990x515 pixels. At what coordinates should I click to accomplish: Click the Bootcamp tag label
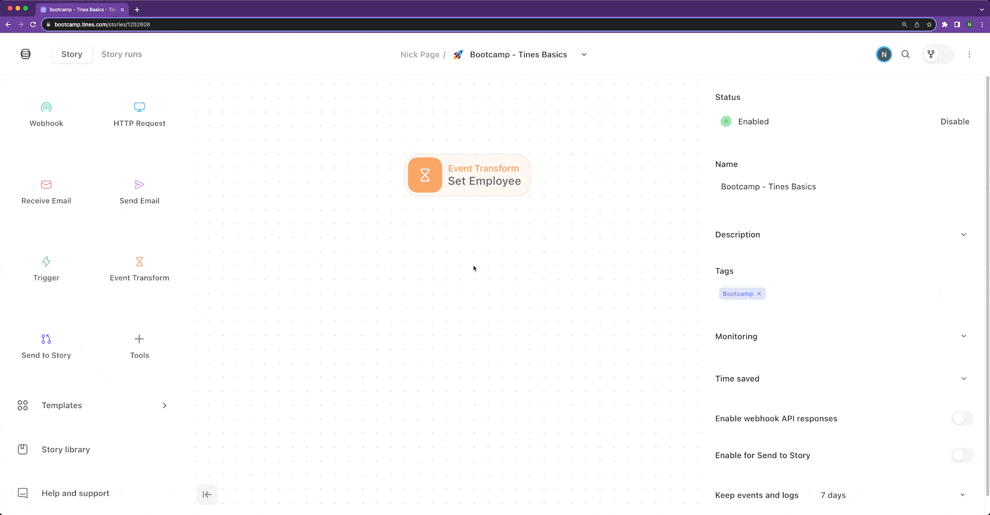pyautogui.click(x=738, y=294)
